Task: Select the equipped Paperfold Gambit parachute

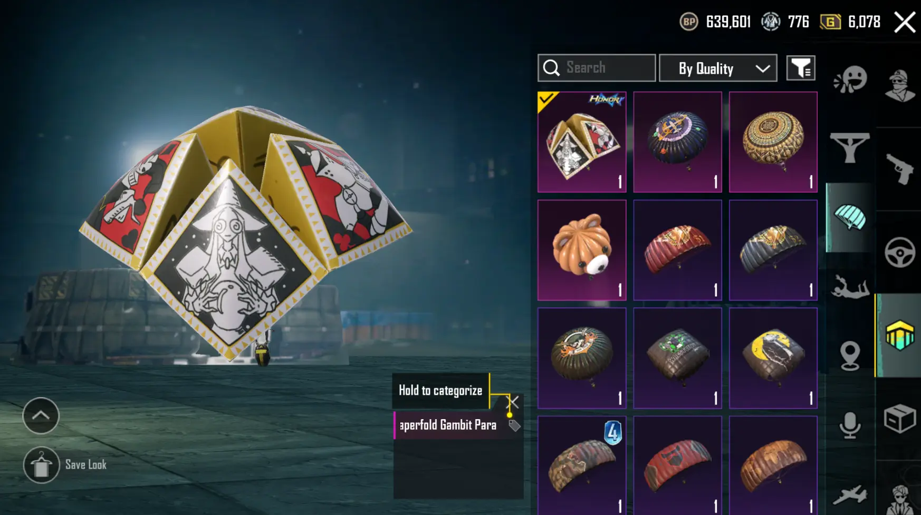Action: [582, 142]
